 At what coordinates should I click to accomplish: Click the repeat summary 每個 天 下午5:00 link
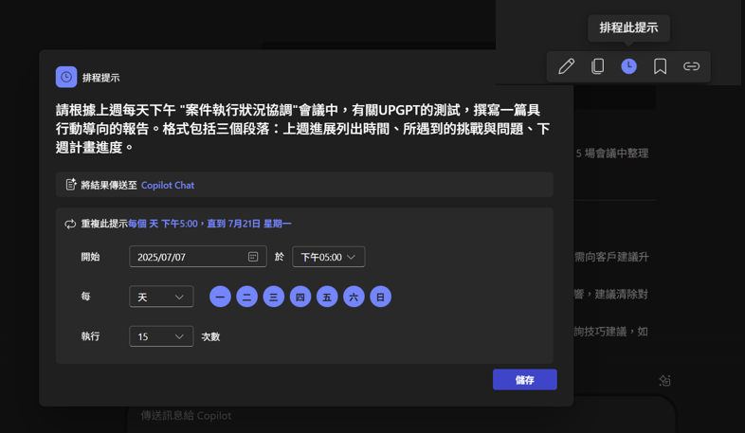pos(209,224)
